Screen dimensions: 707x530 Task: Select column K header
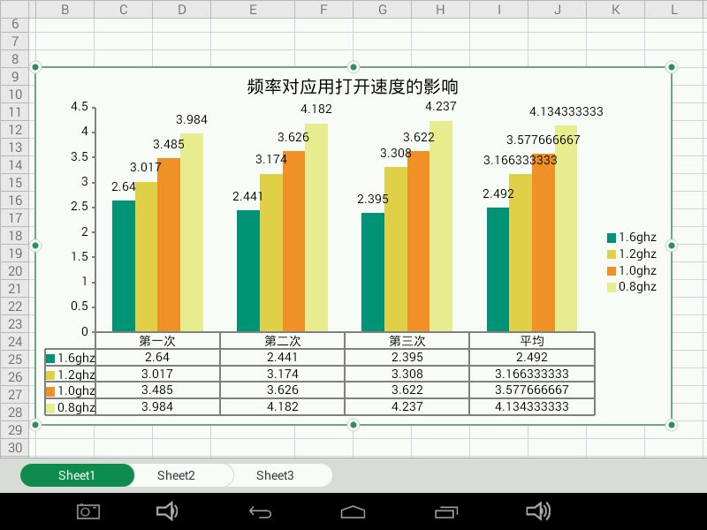[615, 9]
